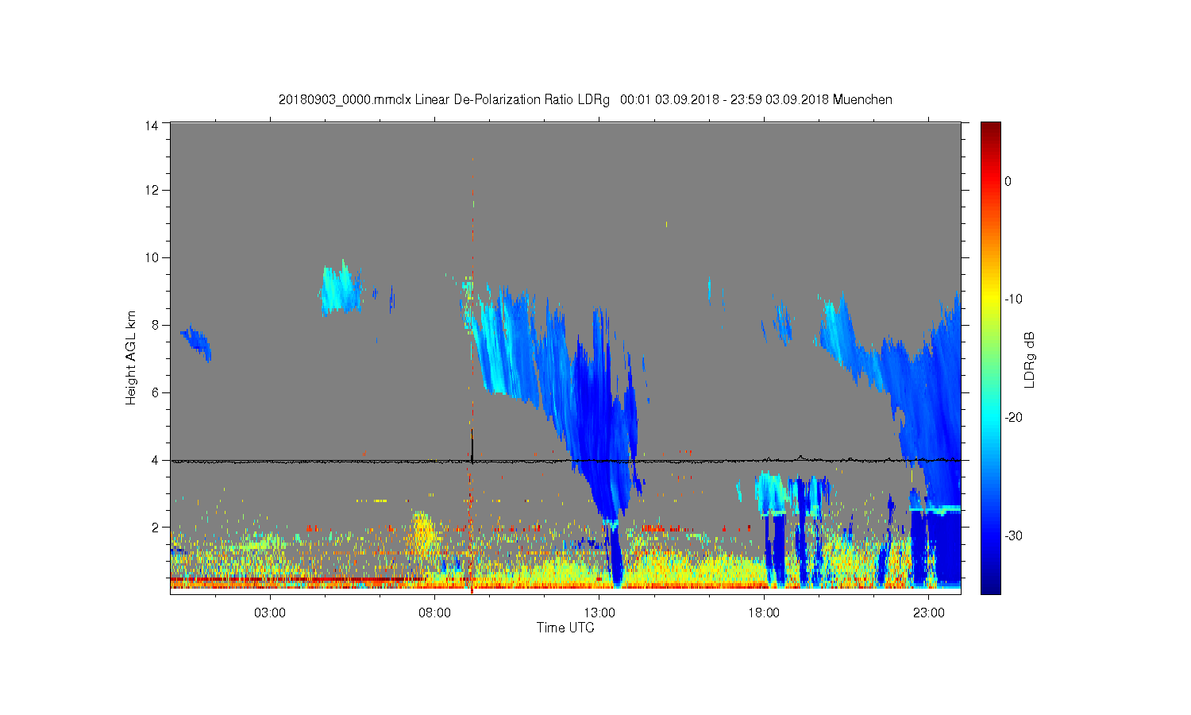Click the black spike near 09:00
This screenshot has width=1191, height=715.
coord(472,446)
